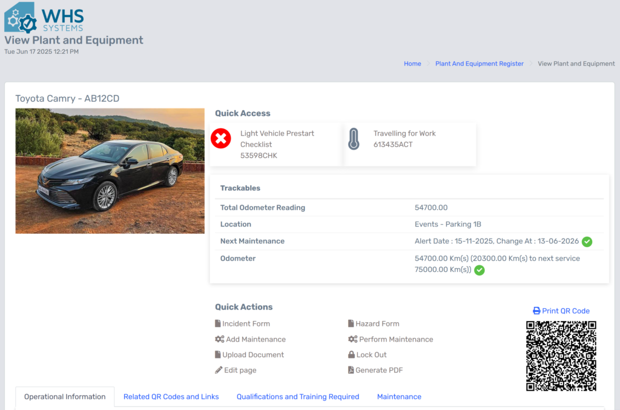Click the pencil icon for Edit page

point(219,370)
